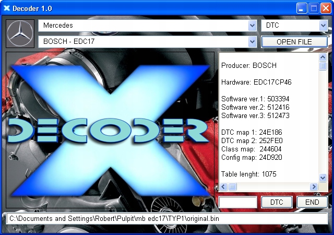Minimize the Decoder 1.0 window
This screenshot has height=235, width=334.
point(302,8)
